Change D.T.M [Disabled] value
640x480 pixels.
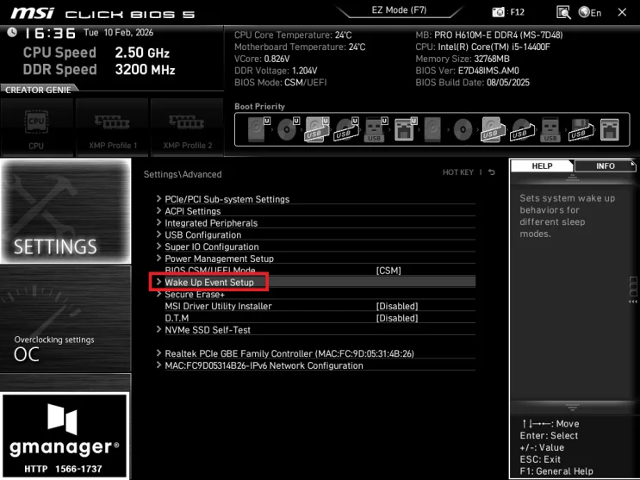tap(397, 318)
